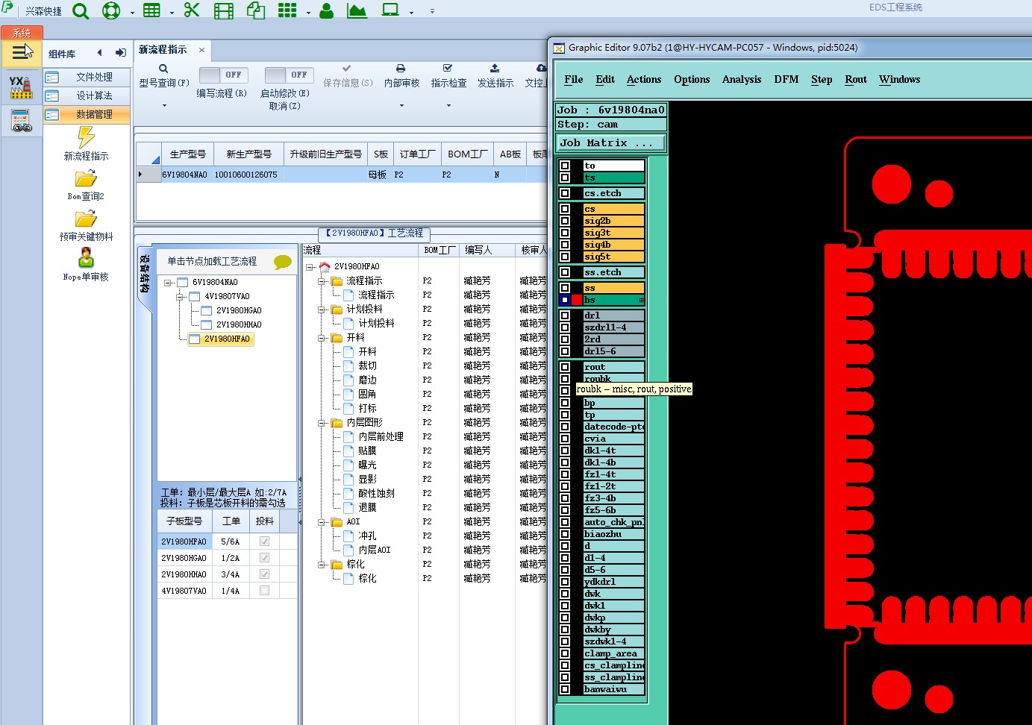Check the 投料 box for 2V1980HHA0

coord(264,574)
